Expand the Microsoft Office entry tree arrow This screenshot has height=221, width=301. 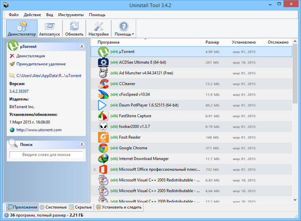pos(95,169)
